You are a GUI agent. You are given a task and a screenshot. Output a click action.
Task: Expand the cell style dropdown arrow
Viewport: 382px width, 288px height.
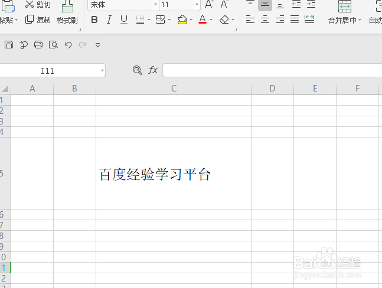click(x=169, y=19)
